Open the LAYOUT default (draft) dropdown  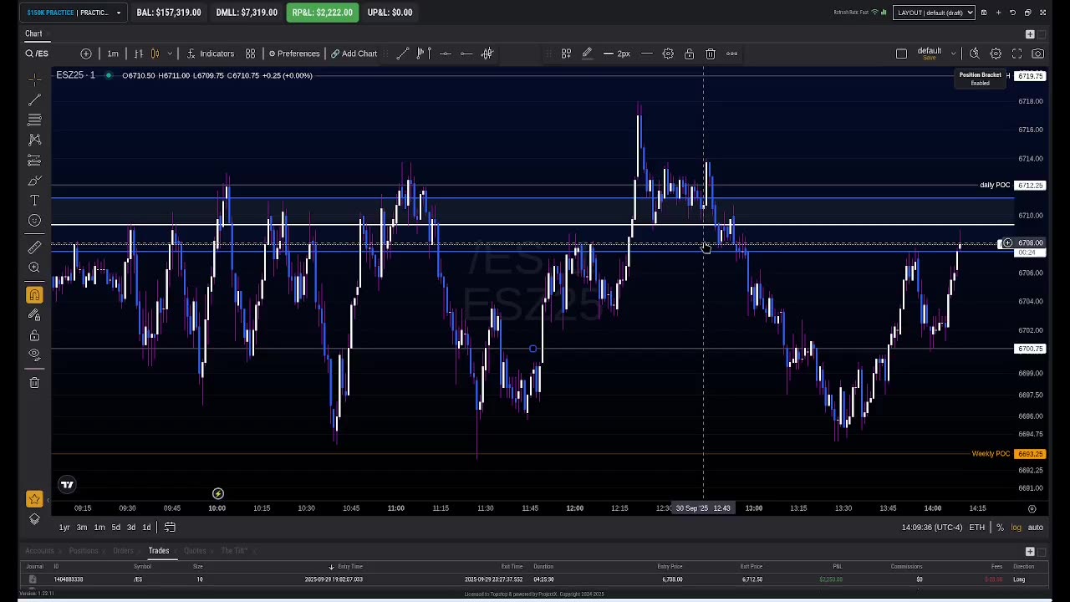pyautogui.click(x=934, y=13)
